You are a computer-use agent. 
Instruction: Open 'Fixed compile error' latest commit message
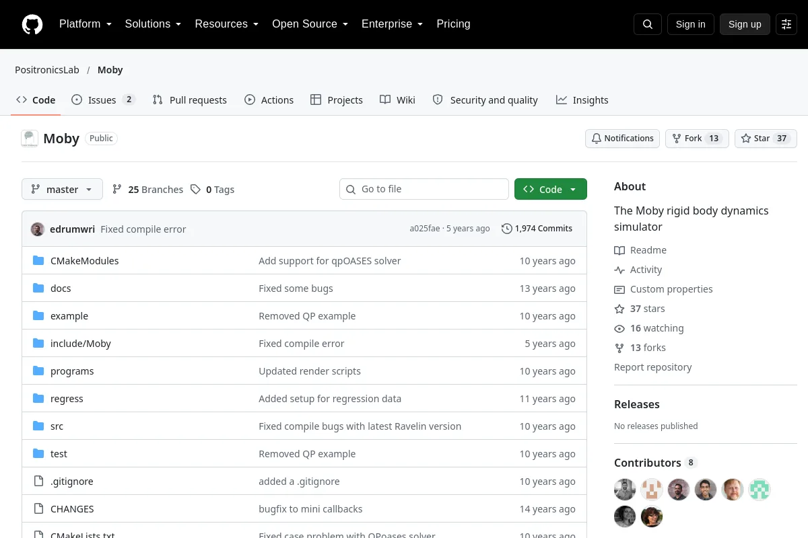pyautogui.click(x=143, y=229)
